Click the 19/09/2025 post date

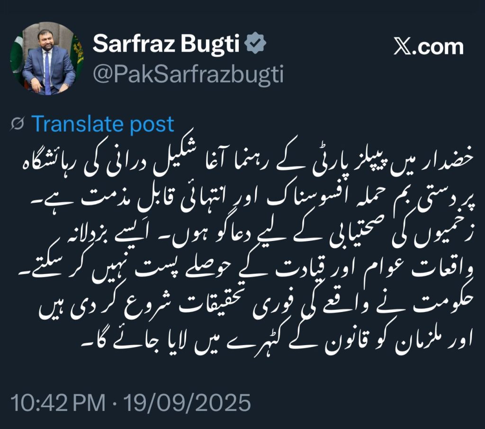[x=187, y=402]
